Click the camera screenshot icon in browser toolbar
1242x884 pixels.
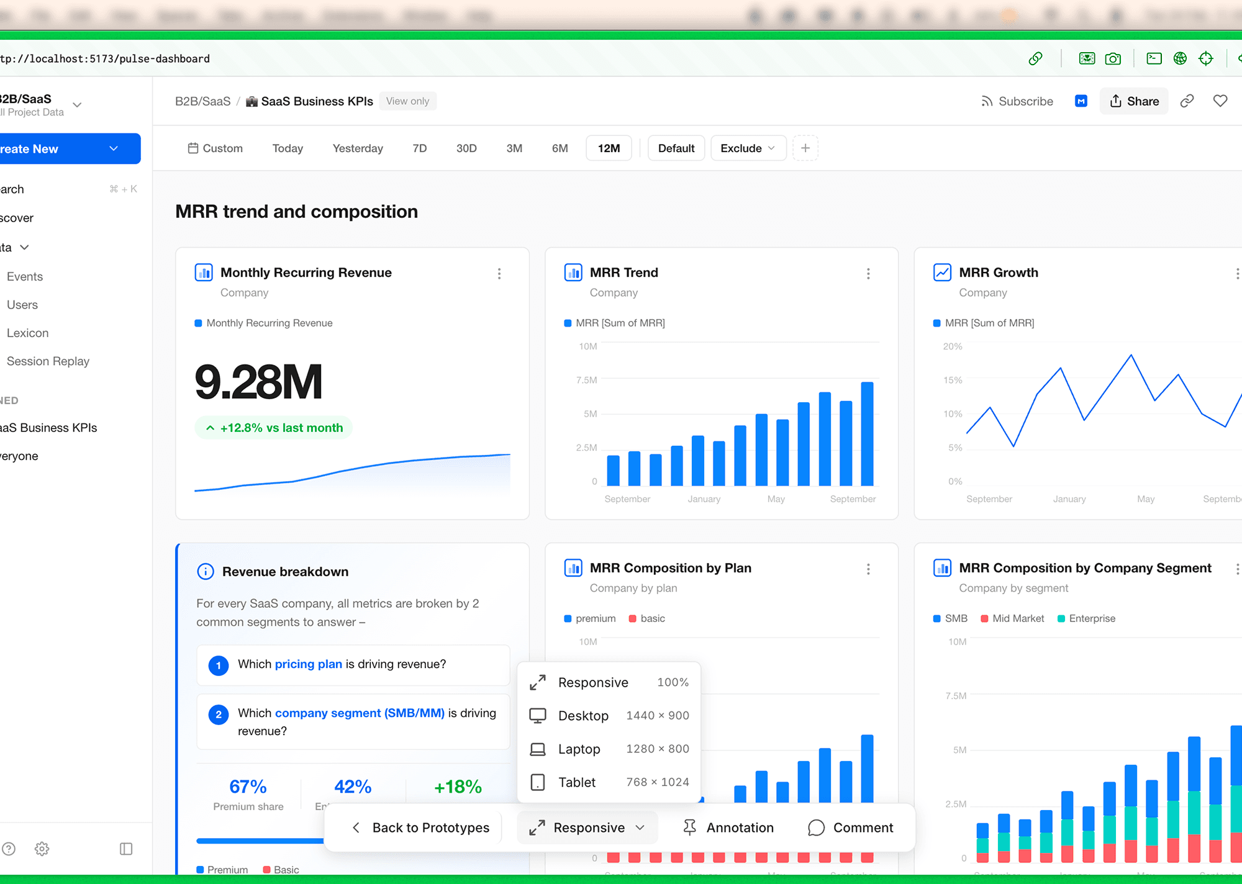[x=1113, y=58]
